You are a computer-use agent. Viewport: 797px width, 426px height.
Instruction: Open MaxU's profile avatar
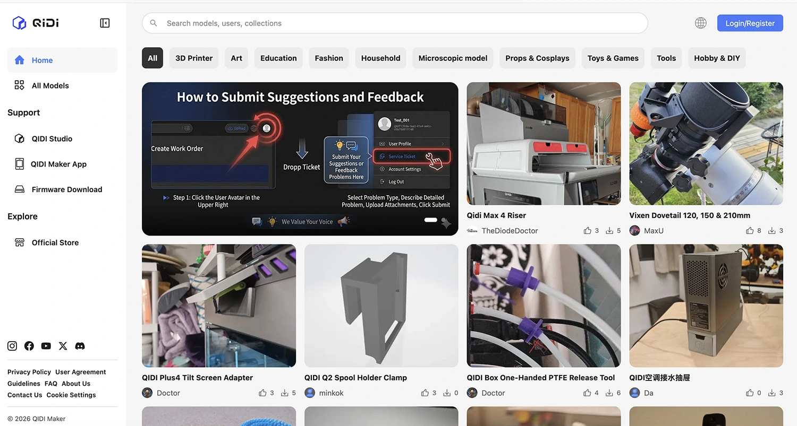[634, 231]
